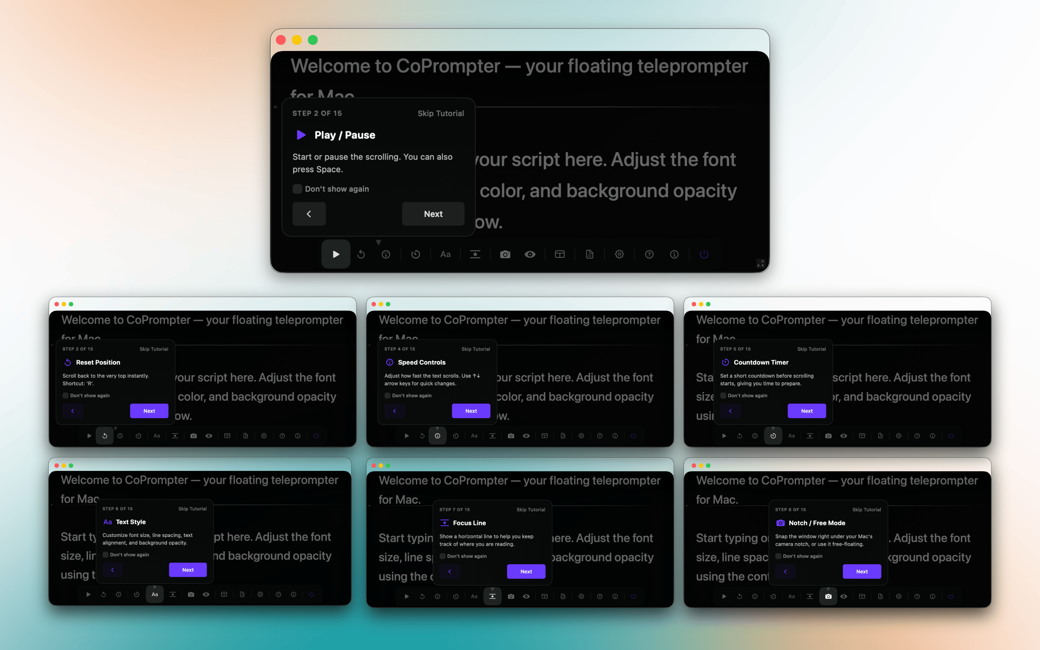Screen dimensions: 1040x650
Task: Click highlighted Countdown icon in Step 5 window toolbar
Action: point(773,436)
